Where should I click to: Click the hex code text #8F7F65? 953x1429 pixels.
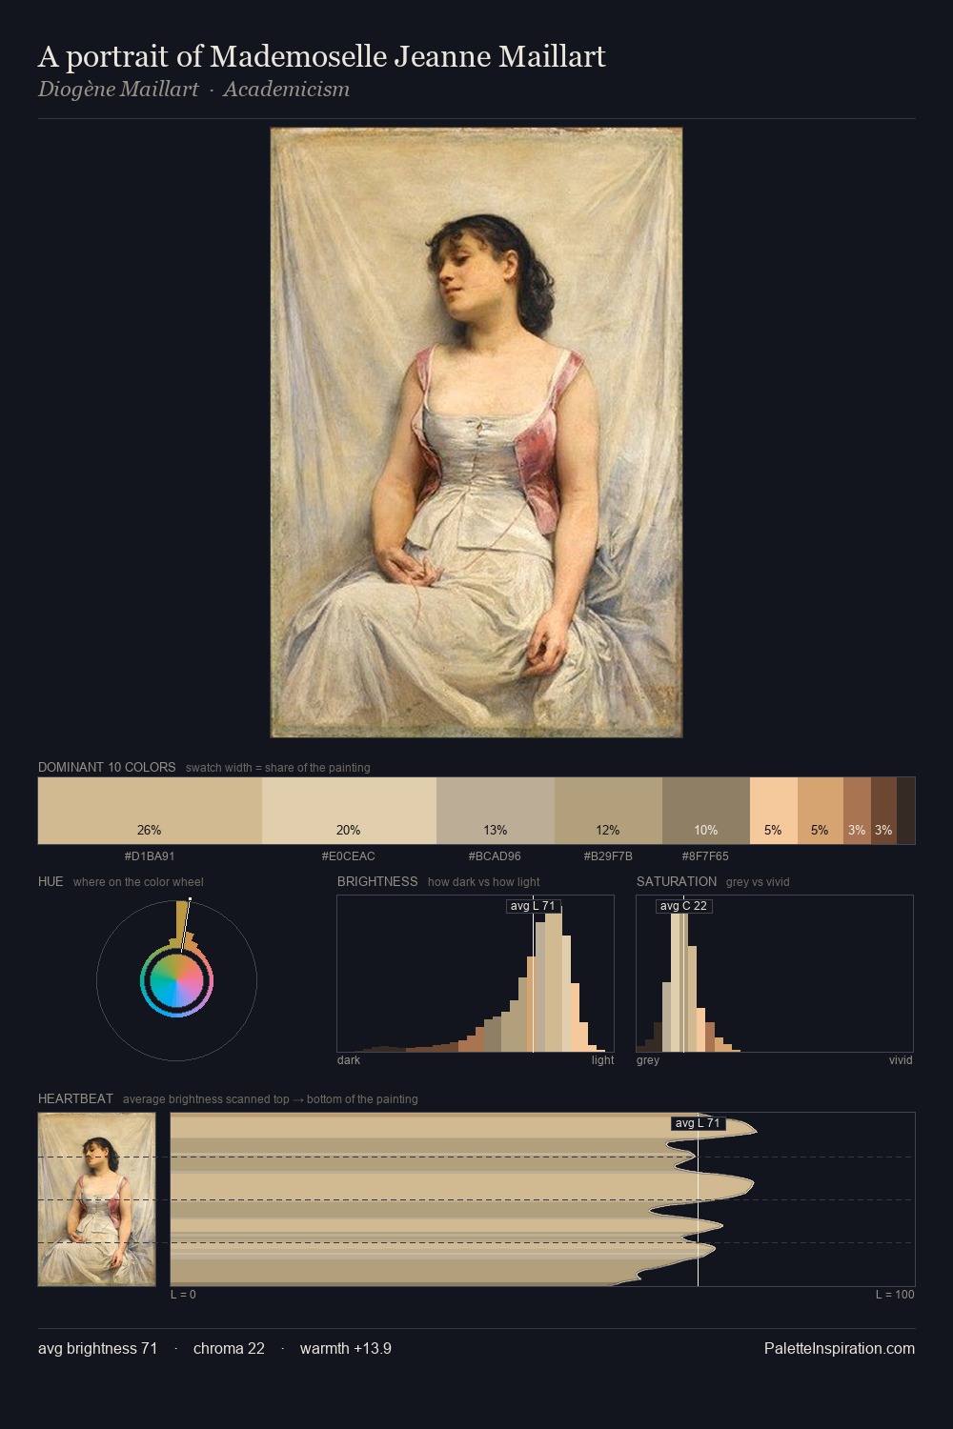[705, 855]
